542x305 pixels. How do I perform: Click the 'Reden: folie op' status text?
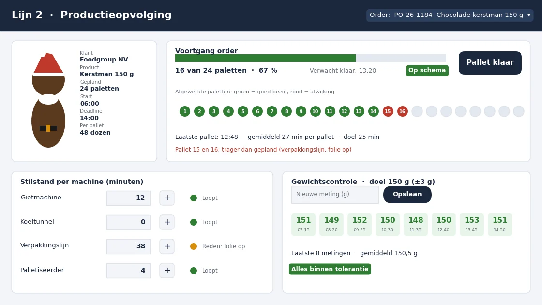click(224, 246)
